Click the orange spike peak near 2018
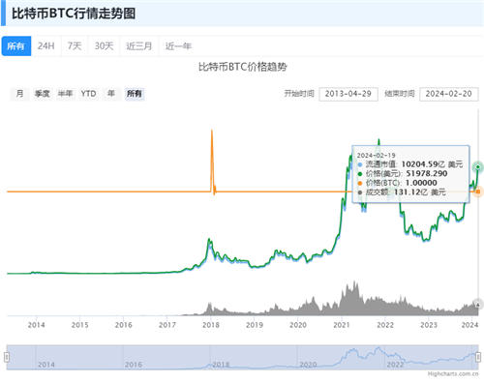Screen dimensions: 484x383 pyautogui.click(x=212, y=131)
